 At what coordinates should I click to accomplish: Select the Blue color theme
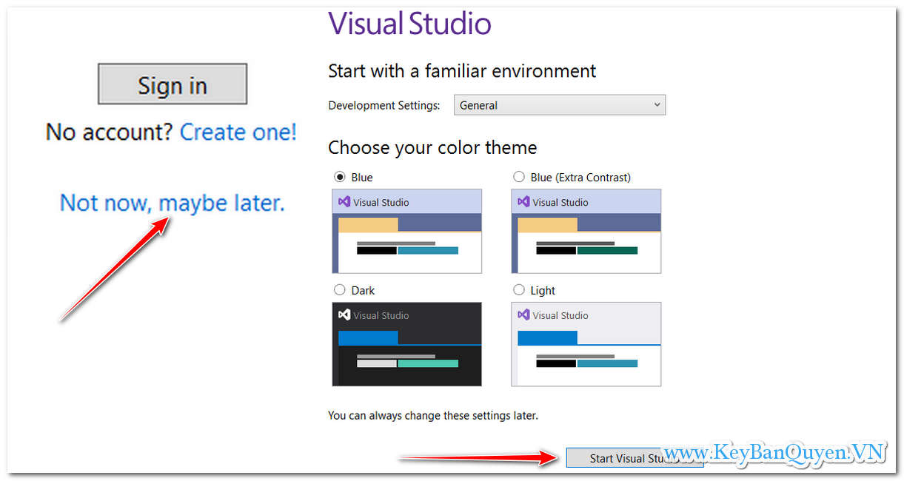point(340,177)
